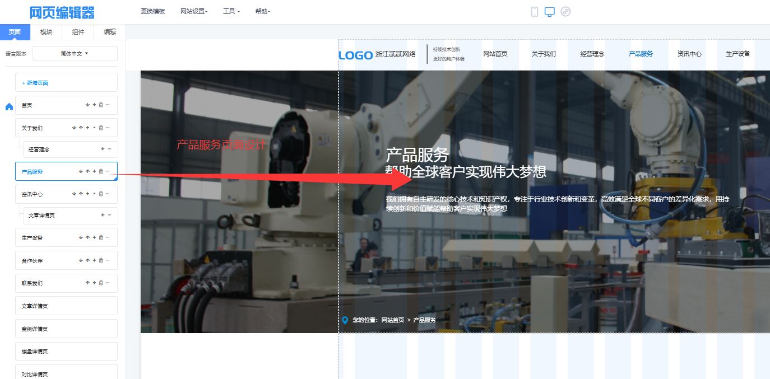Select 案例详情页 page in list
The image size is (770, 379).
tap(66, 329)
